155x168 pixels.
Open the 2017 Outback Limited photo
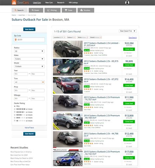pos(68,49)
